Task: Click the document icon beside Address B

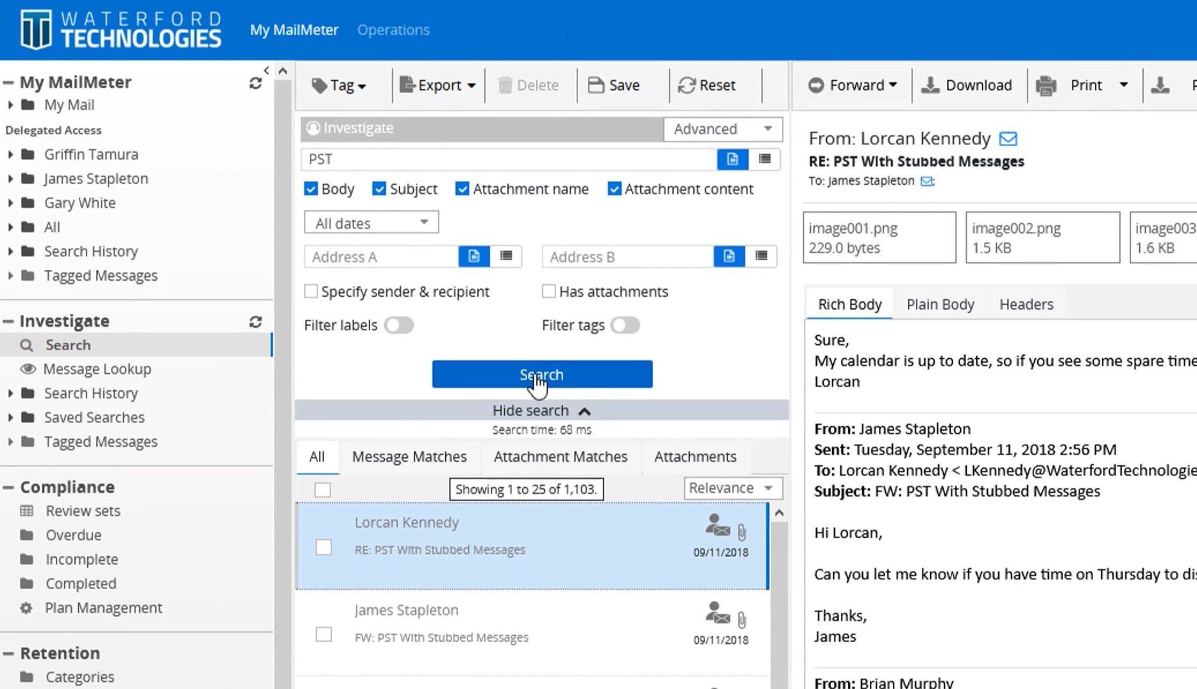Action: [729, 256]
